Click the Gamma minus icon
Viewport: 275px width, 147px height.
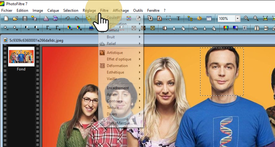coord(49,28)
